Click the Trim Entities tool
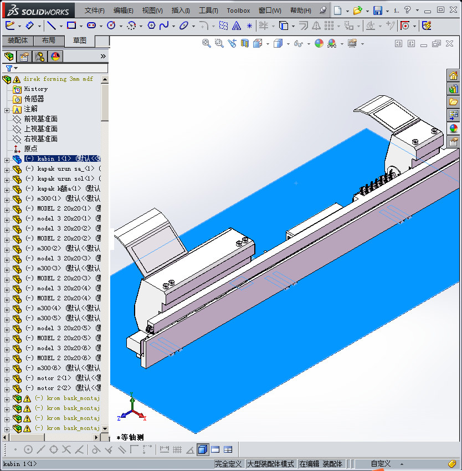The height and width of the screenshot is (471, 462). 264,26
